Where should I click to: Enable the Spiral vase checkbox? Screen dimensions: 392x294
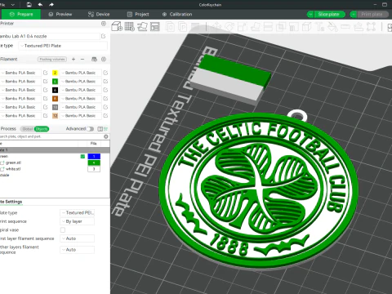click(x=63, y=230)
